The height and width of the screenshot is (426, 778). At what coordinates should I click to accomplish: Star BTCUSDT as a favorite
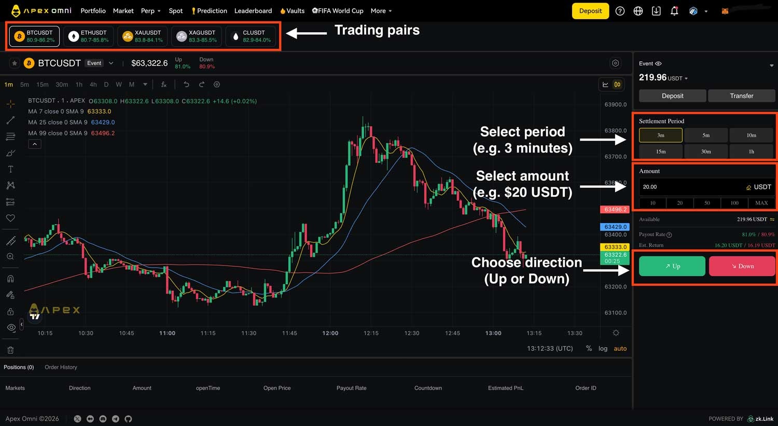15,63
